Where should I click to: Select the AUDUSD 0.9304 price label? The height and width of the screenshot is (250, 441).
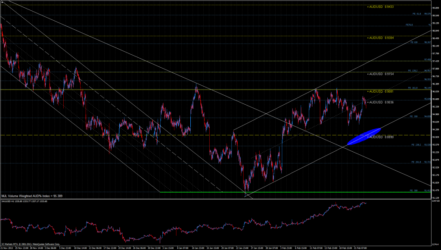[x=381, y=38]
